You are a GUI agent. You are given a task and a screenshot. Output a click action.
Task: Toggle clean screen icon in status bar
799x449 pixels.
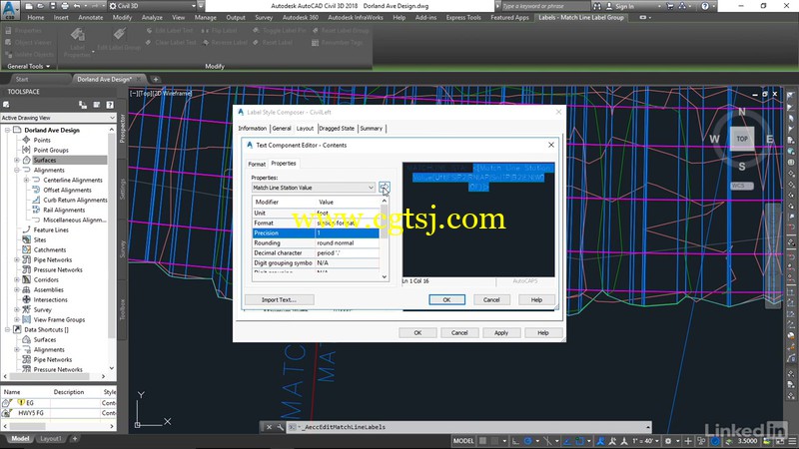[x=780, y=441]
